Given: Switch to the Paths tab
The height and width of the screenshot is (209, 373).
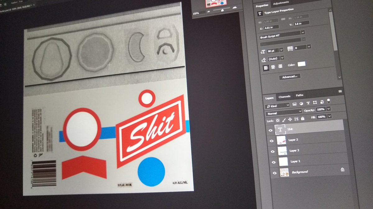Looking at the screenshot, I should click(x=300, y=95).
